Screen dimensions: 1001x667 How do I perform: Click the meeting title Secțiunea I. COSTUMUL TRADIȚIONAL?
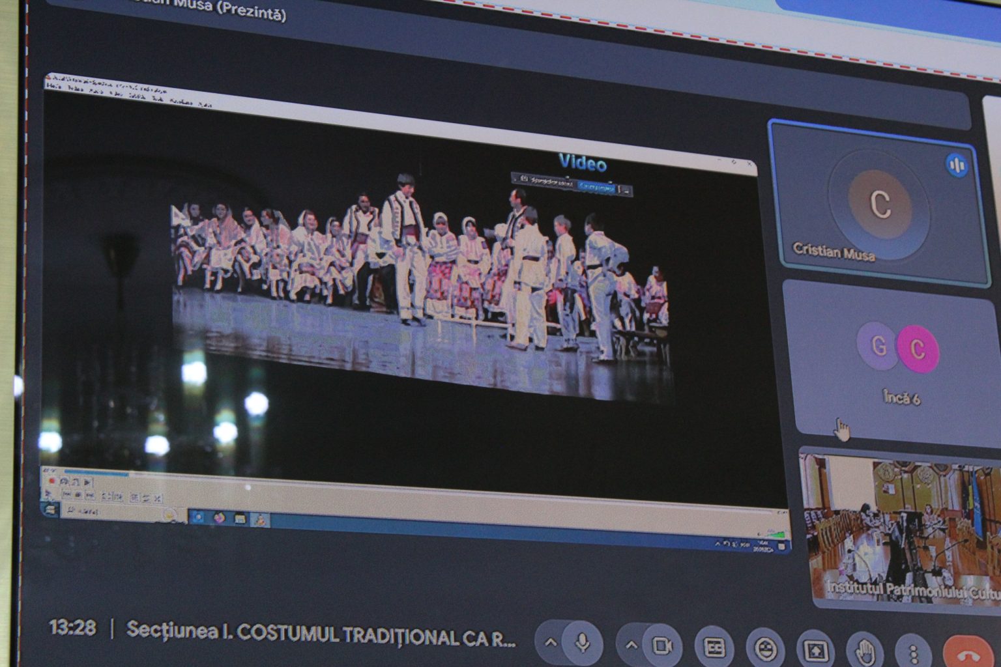point(321,634)
